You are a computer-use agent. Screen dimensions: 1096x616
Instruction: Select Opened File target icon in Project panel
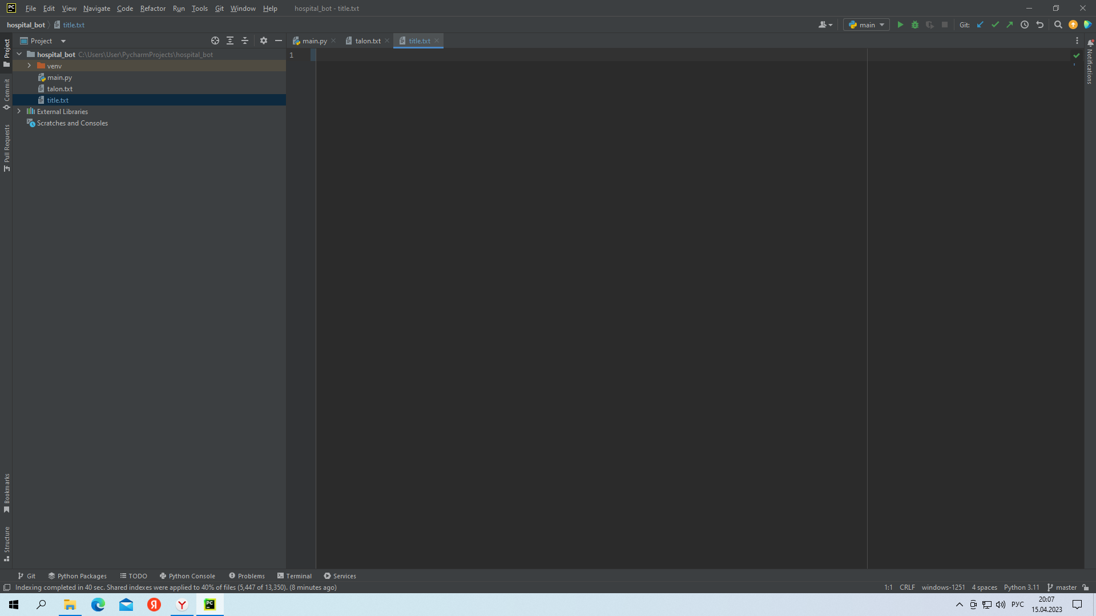215,40
